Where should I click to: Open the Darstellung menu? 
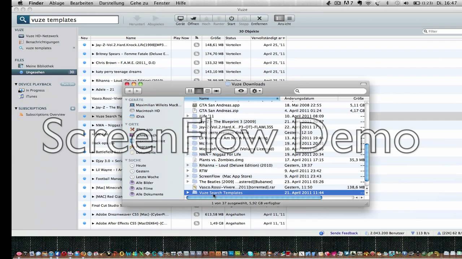coord(112,3)
